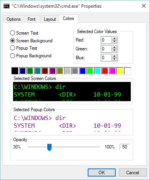The width and height of the screenshot is (150, 180).
Task: Pick the magenta color swatch
Action: [113, 71]
